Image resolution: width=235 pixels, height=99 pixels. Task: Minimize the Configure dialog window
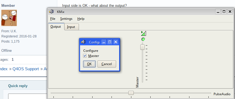tap(104, 42)
